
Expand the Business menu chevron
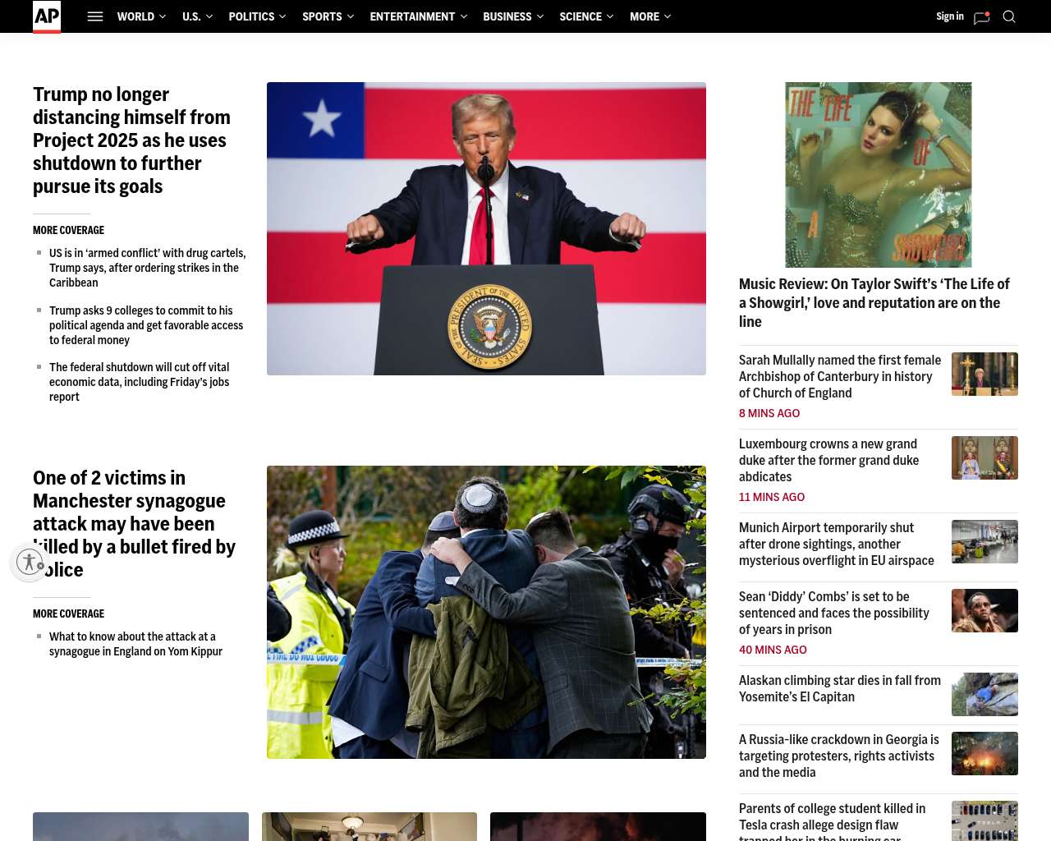(539, 16)
